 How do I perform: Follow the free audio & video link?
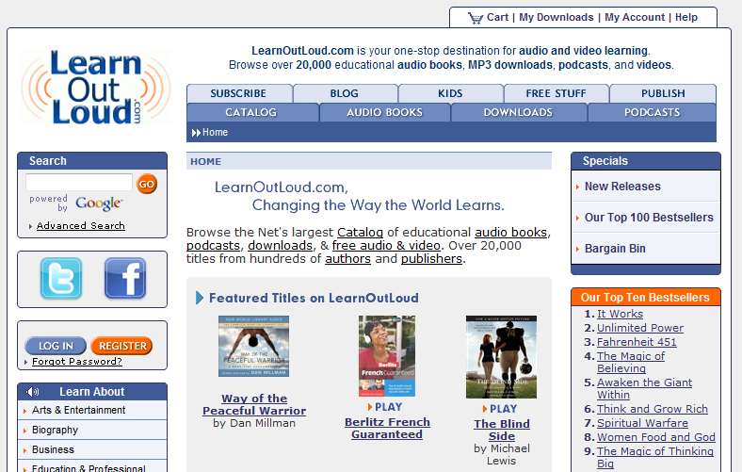pos(386,246)
